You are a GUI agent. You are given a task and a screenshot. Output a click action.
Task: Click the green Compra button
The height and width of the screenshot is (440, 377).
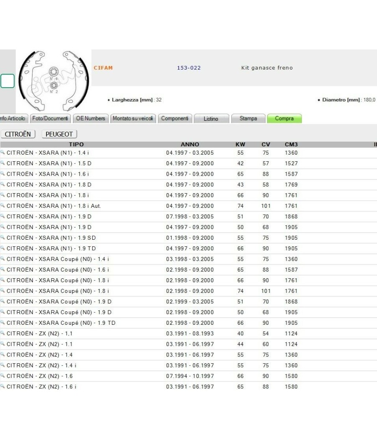284,119
